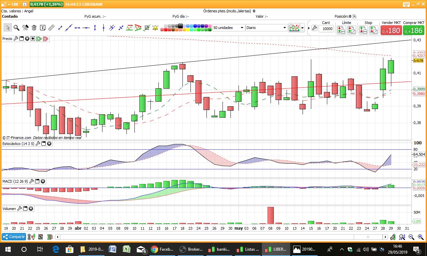Select the magnifying glass zoom tool
The image size is (427, 256).
[16, 28]
